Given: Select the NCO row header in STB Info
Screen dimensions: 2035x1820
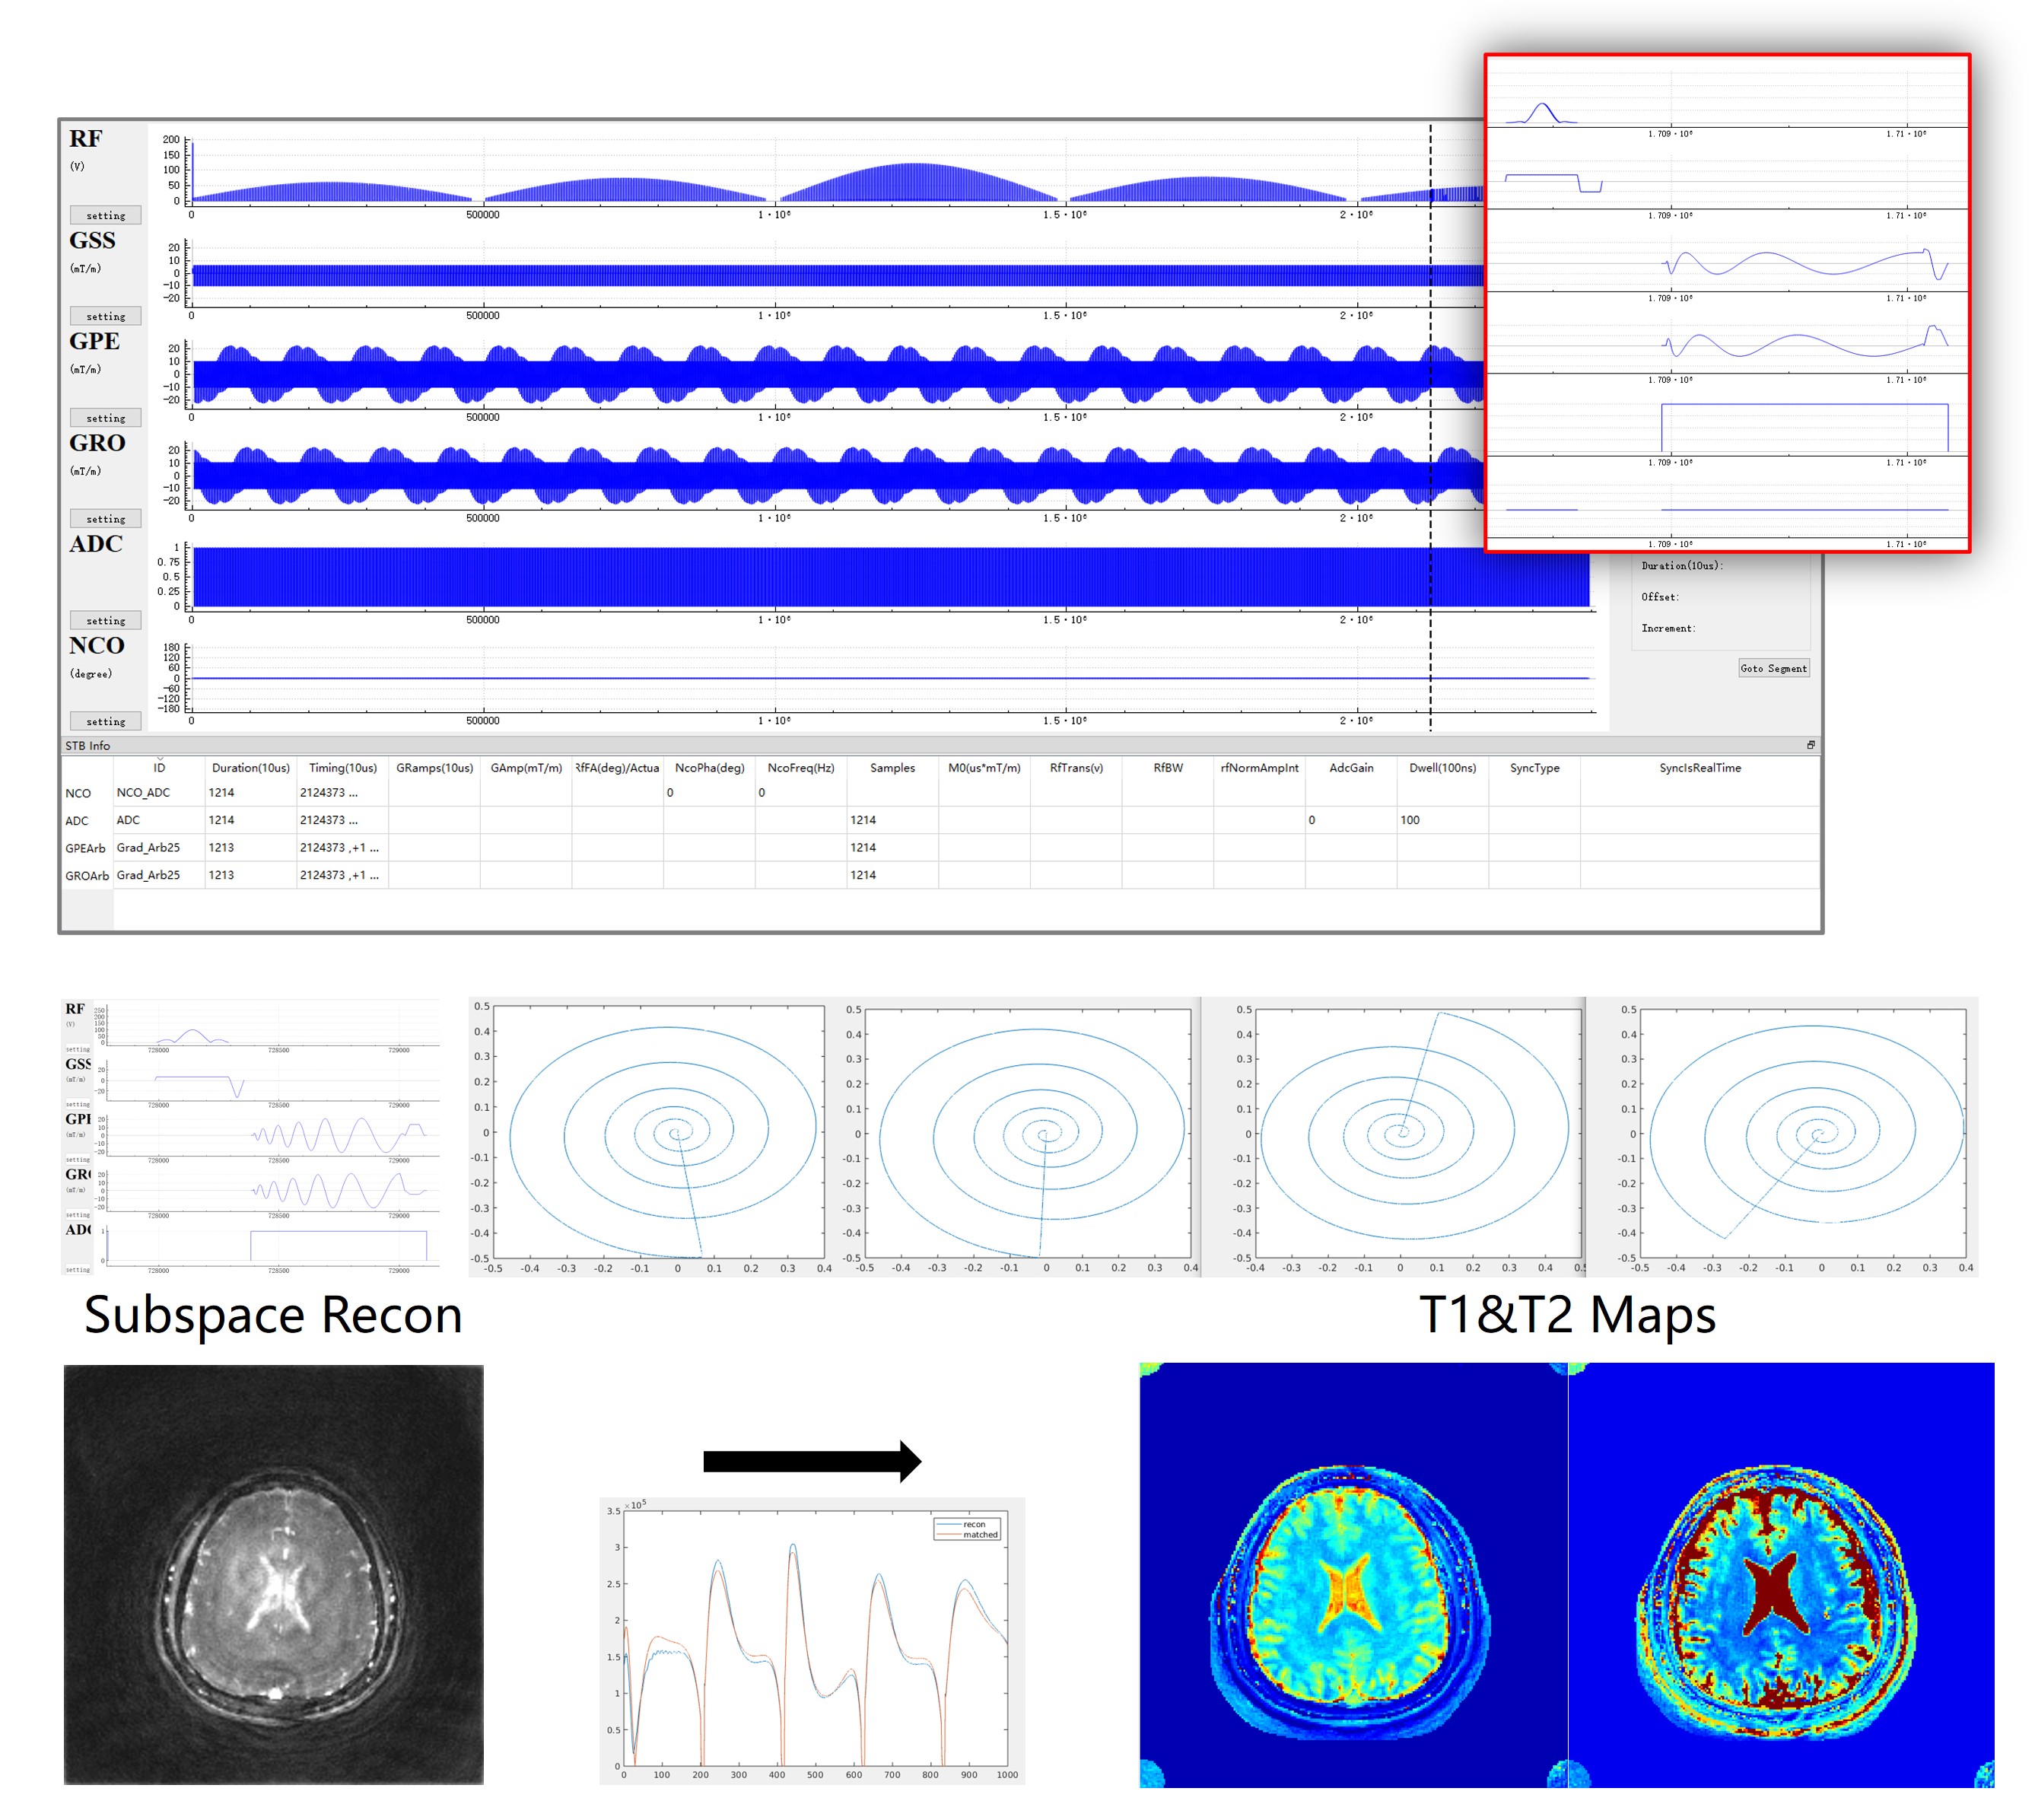Looking at the screenshot, I should pyautogui.click(x=87, y=793).
